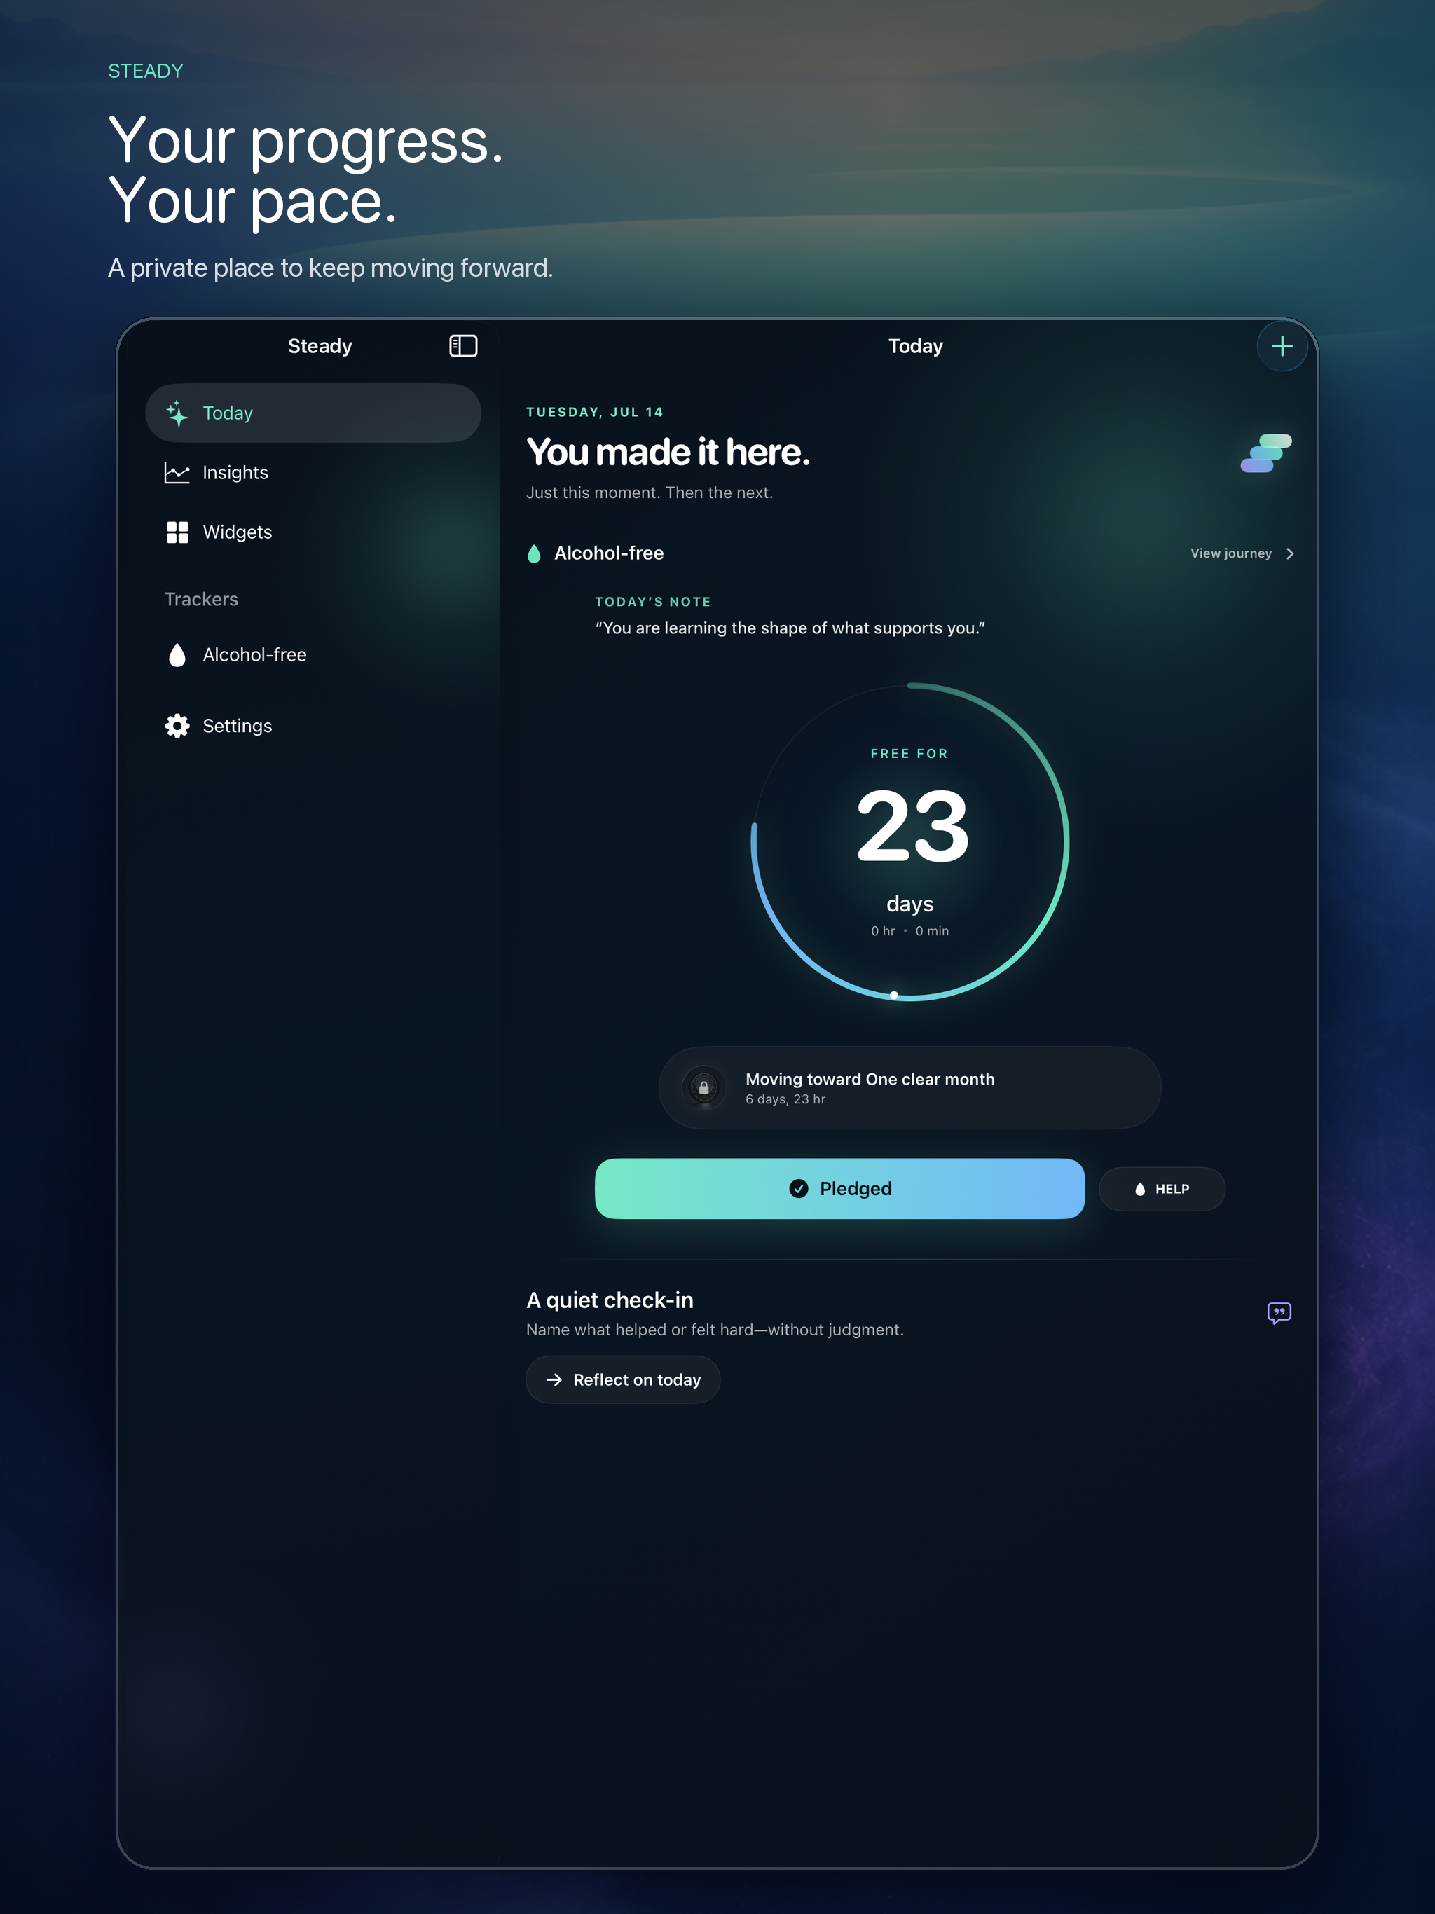
Task: Toggle the sidebar panel icon
Action: coord(463,346)
